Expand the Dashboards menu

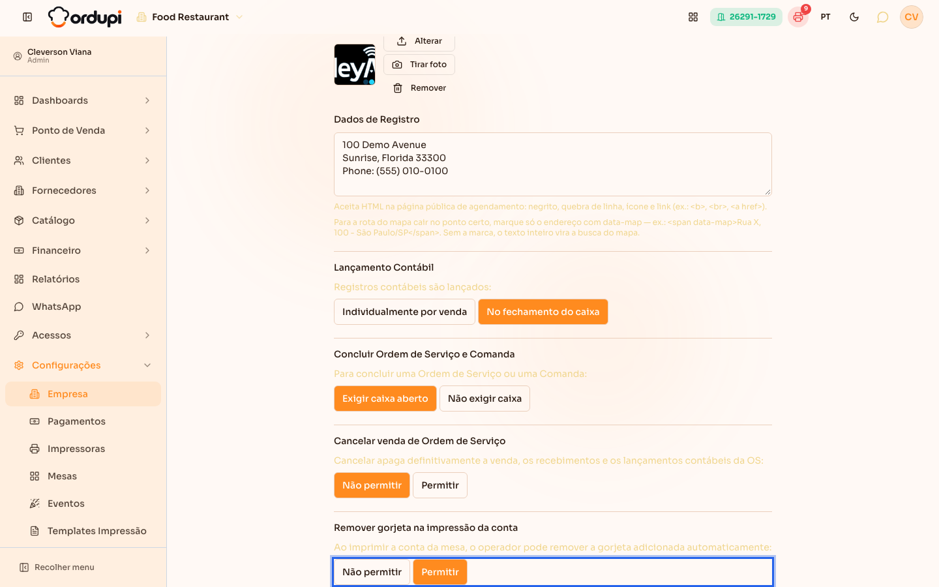(x=83, y=100)
